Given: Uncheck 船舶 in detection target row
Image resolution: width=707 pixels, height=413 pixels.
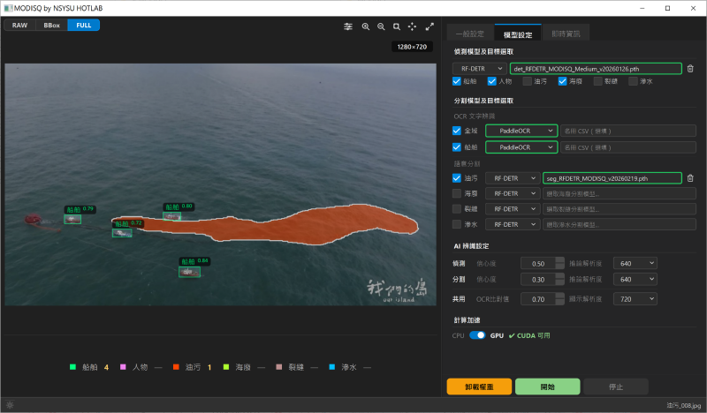Looking at the screenshot, I should coord(457,81).
